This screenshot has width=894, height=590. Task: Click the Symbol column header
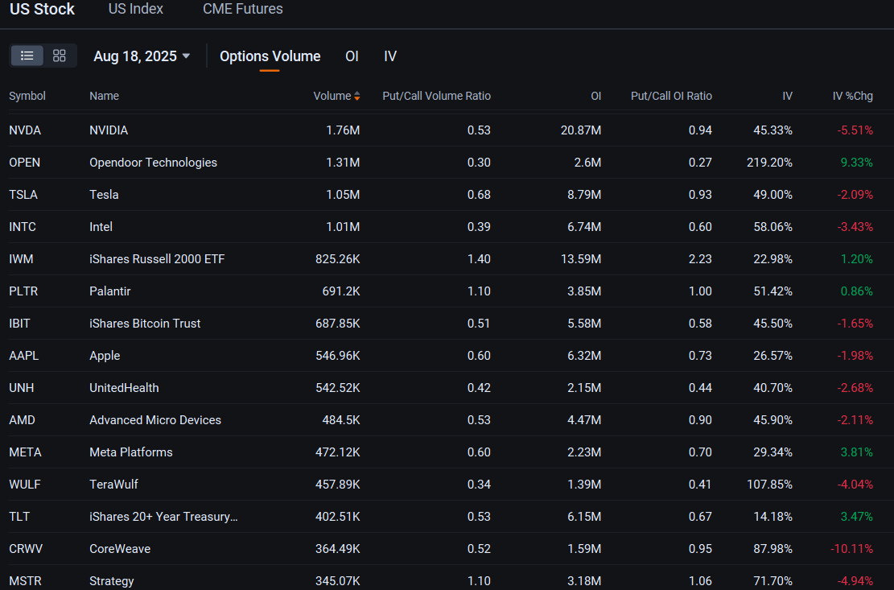[x=27, y=96]
